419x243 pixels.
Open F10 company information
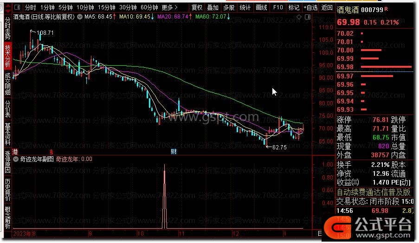tap(278, 7)
